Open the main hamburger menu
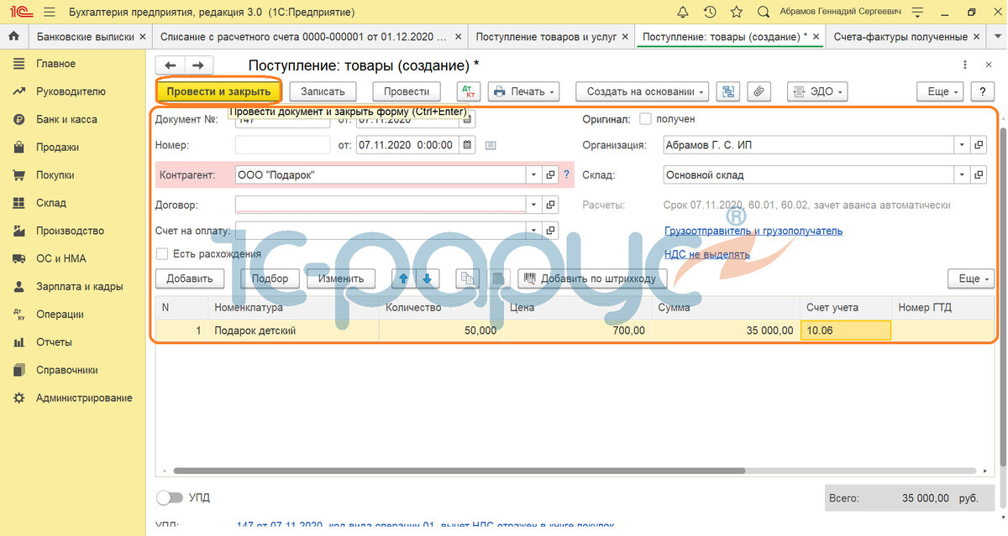1008x536 pixels. click(x=49, y=13)
